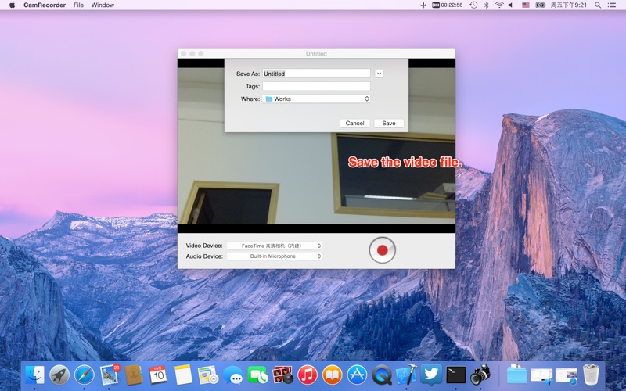Open FaceTime from the dock

pos(257,375)
